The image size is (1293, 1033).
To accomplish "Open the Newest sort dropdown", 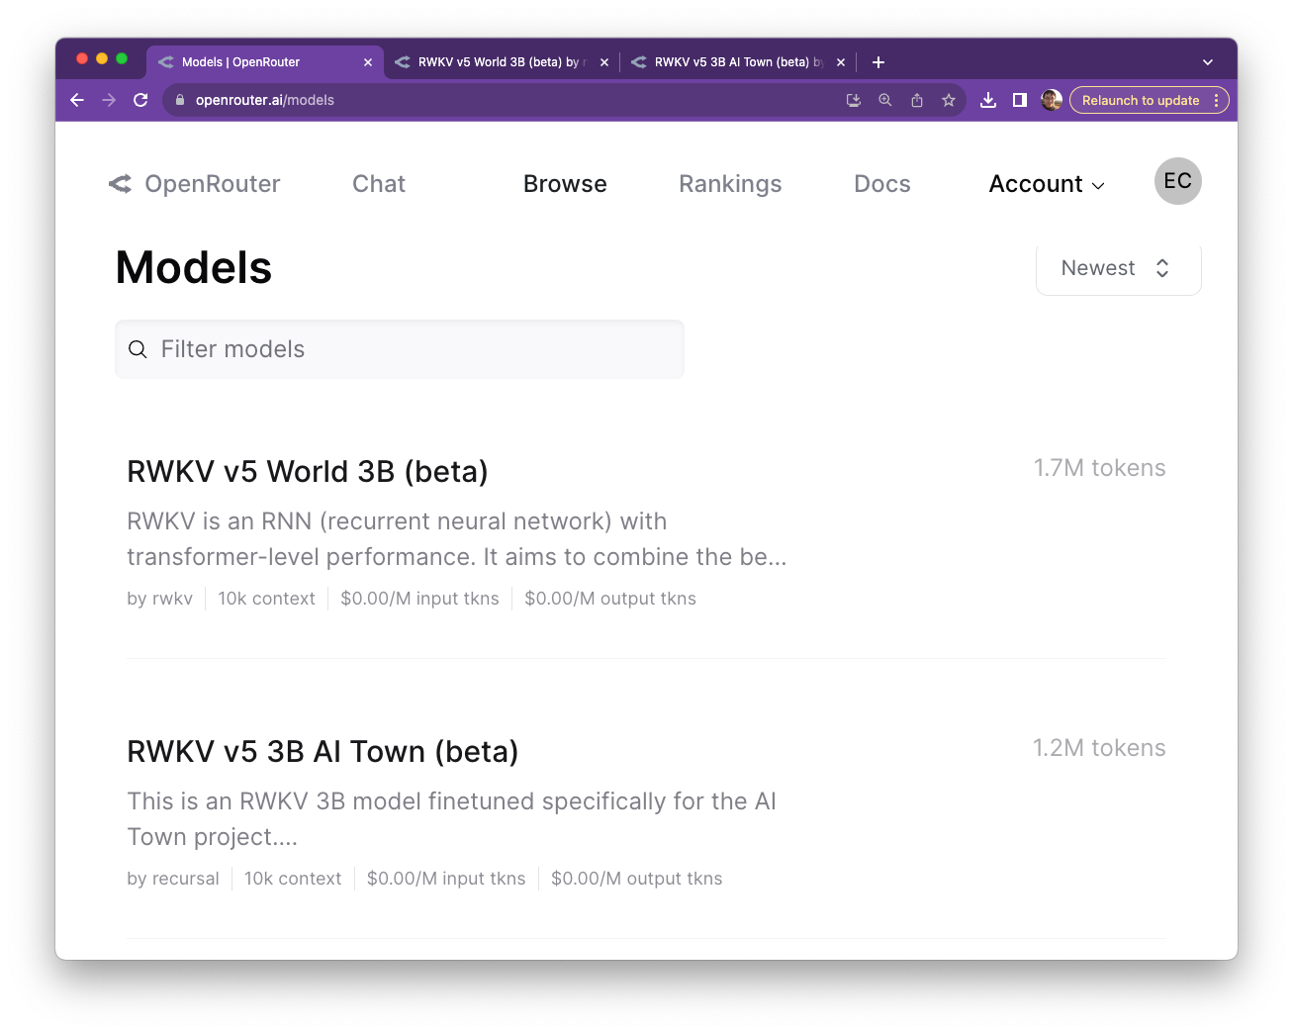I will coord(1119,268).
